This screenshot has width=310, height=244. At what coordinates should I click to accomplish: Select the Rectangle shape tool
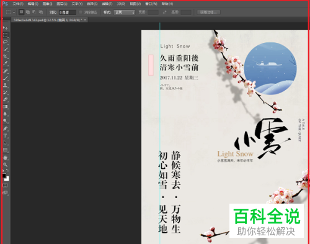[6, 150]
